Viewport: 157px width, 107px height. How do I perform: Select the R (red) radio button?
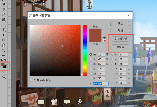90,69
